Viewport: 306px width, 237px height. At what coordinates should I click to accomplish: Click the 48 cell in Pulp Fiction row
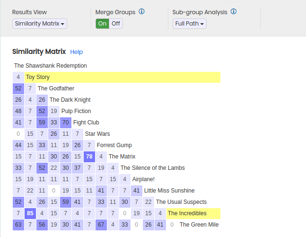click(18, 111)
